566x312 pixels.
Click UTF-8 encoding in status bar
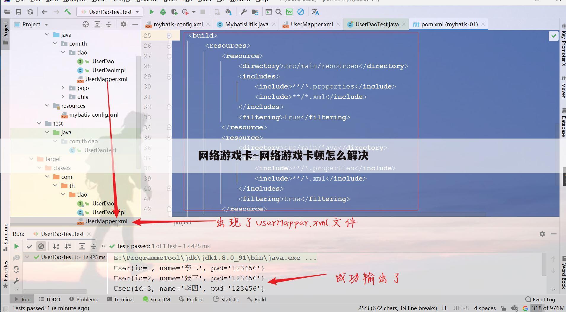461,308
